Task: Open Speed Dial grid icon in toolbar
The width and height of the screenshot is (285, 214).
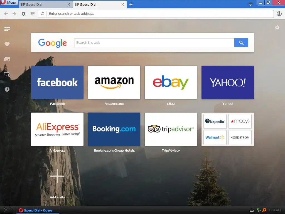Action: tap(33, 14)
